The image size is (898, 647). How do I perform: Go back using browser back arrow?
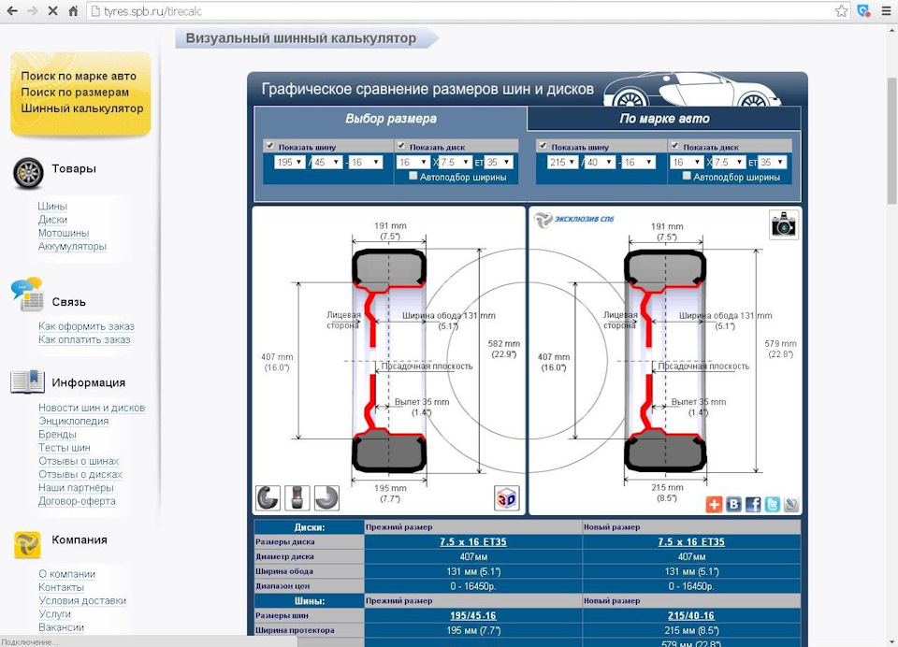11,11
